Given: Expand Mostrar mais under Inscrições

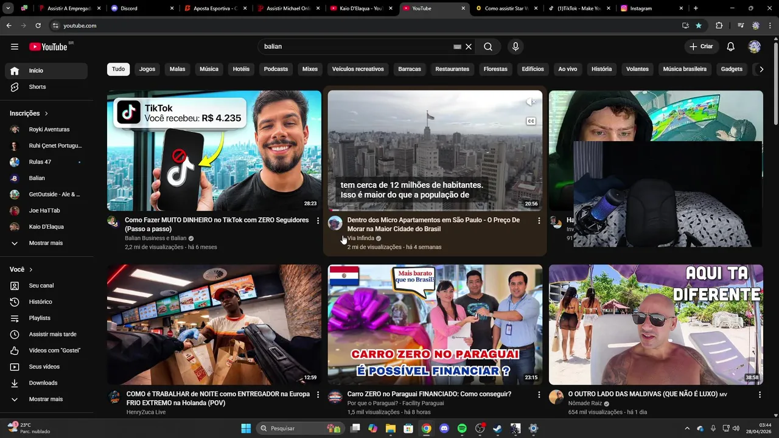Looking at the screenshot, I should [x=46, y=243].
